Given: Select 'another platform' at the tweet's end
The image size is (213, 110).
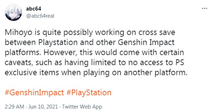Looking at the screenshot, I should click(156, 73).
